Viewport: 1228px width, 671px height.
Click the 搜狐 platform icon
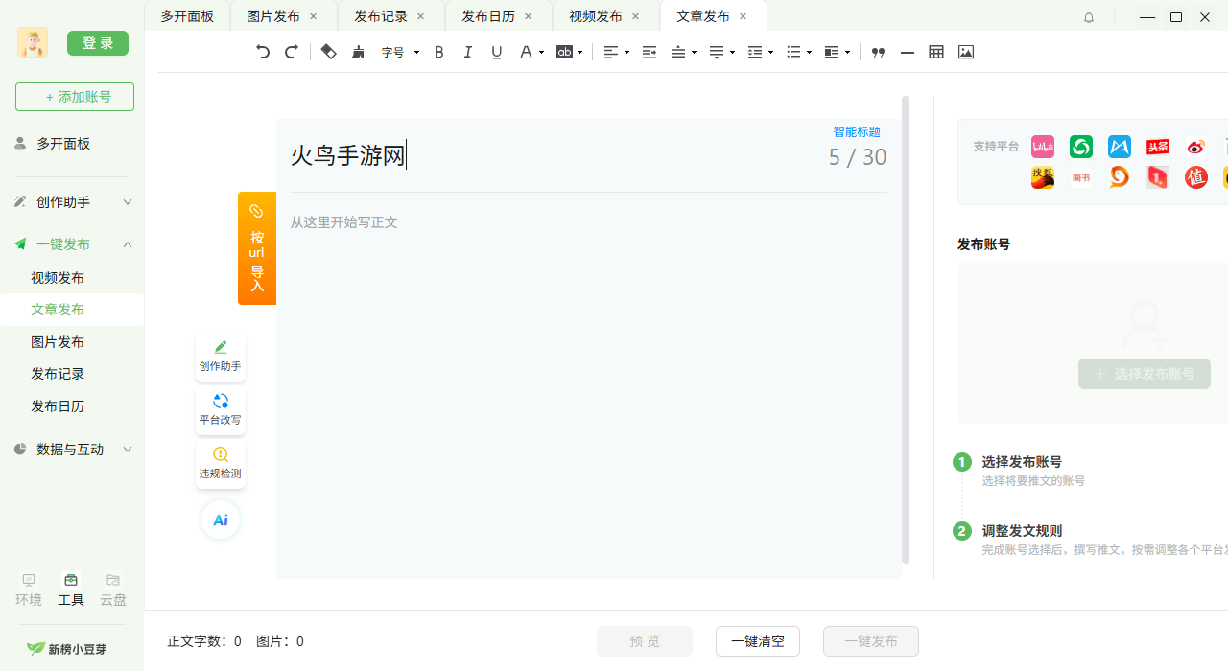(x=1043, y=177)
